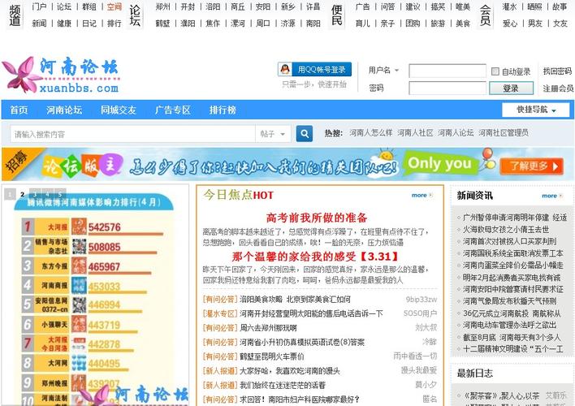Open headline 那个温馨的家给我的感受
The width and height of the screenshot is (575, 406).
[x=315, y=256]
